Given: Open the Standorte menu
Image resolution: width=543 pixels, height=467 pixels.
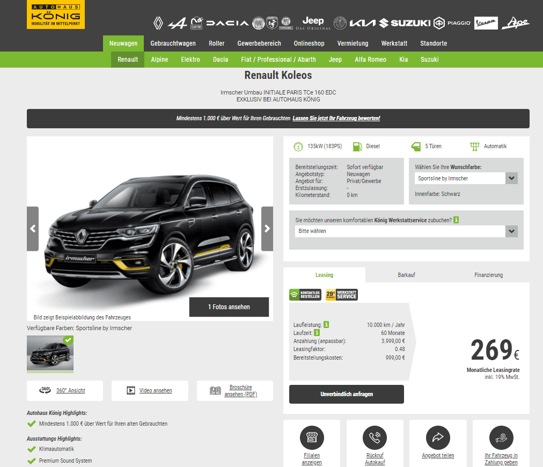Looking at the screenshot, I should [x=434, y=43].
